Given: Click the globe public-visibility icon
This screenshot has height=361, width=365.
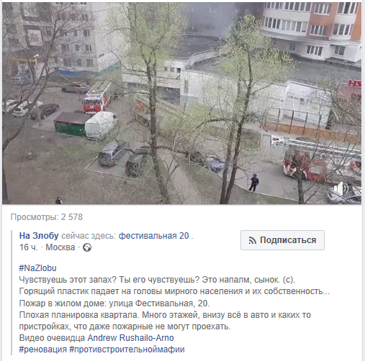Looking at the screenshot, I should pyautogui.click(x=87, y=247).
